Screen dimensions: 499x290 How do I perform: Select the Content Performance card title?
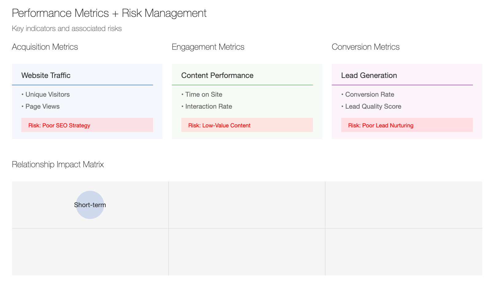click(217, 75)
